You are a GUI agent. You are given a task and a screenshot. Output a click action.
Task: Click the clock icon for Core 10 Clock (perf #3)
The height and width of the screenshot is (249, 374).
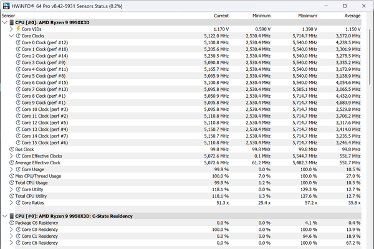tap(18, 109)
